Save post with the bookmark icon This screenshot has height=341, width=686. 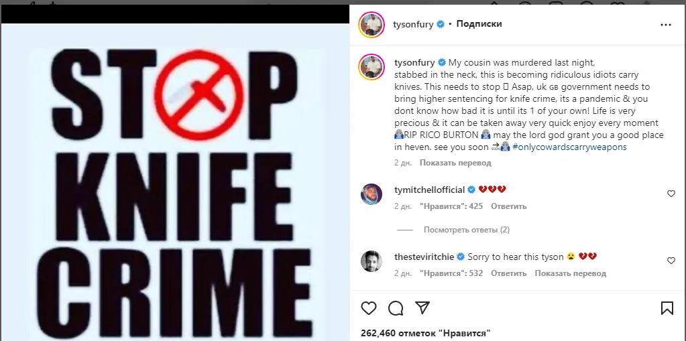click(667, 308)
